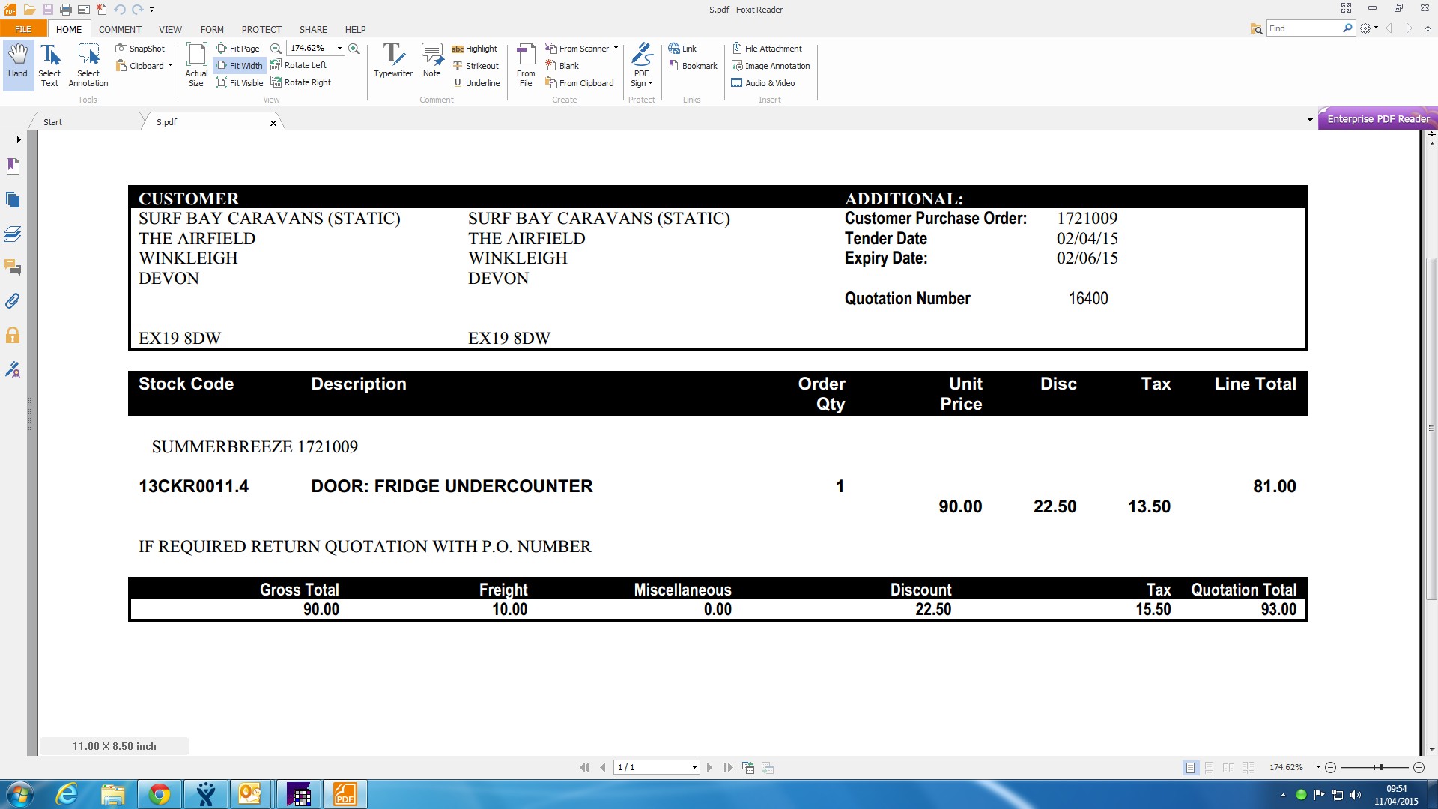Viewport: 1438px width, 809px height.
Task: Open attachments panel in left sidebar
Action: click(13, 301)
